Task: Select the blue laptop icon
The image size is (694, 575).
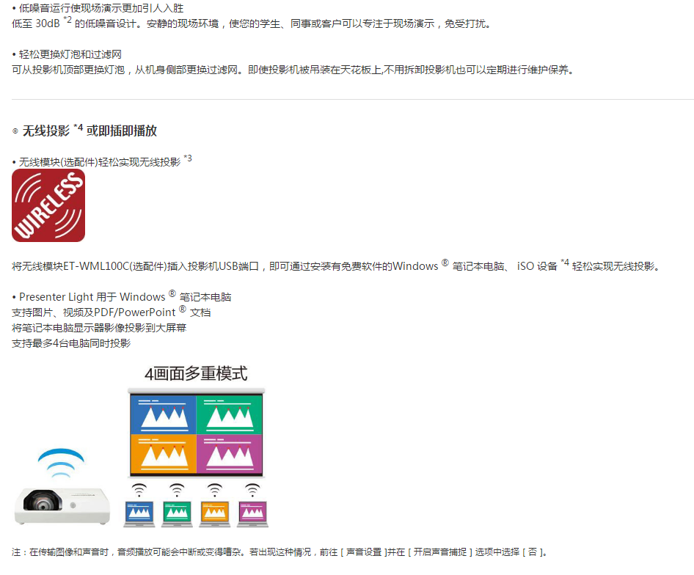Action: click(139, 512)
